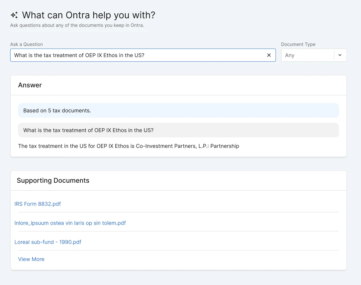
Task: Click 'What can Ontra help you with?' title
Action: pyautogui.click(x=89, y=15)
